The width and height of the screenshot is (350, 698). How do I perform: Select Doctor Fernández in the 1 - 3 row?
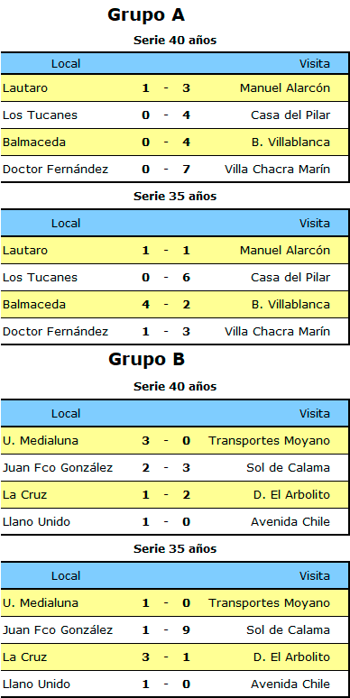tap(55, 332)
